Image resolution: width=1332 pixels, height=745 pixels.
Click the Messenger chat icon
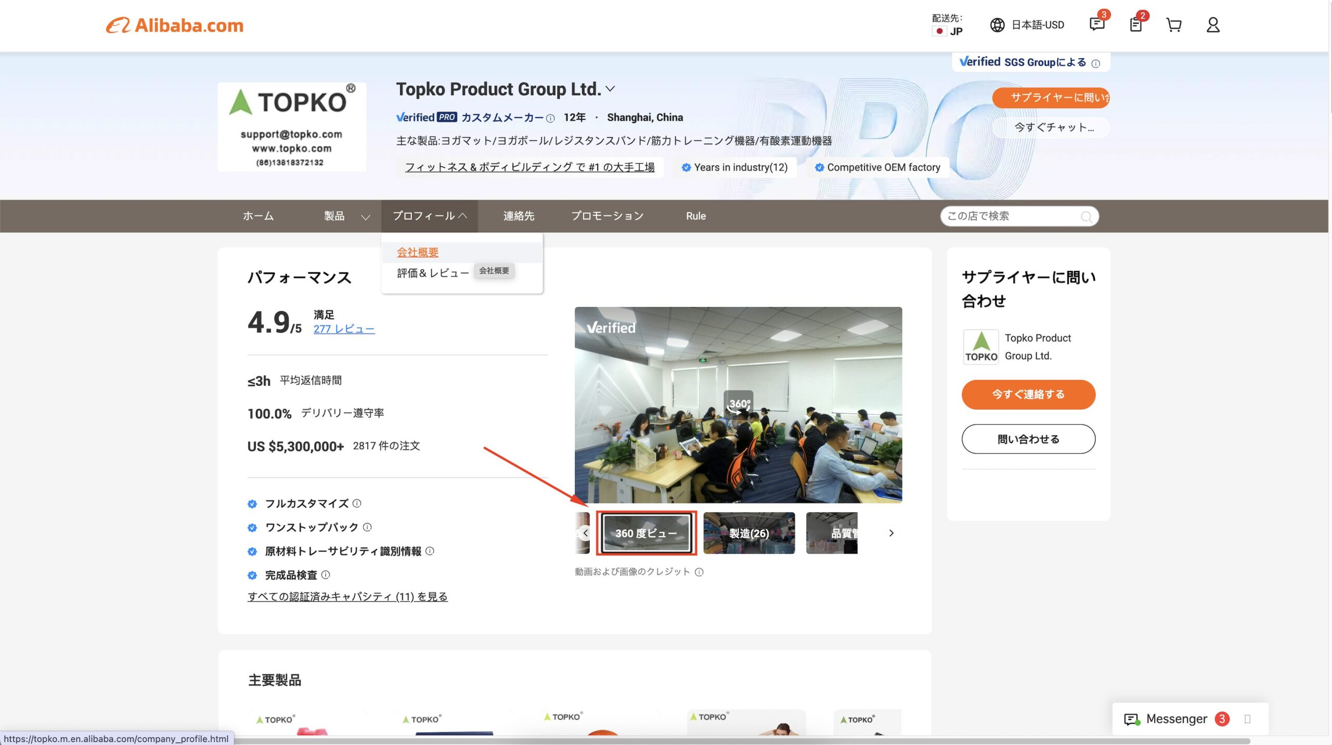coord(1132,720)
